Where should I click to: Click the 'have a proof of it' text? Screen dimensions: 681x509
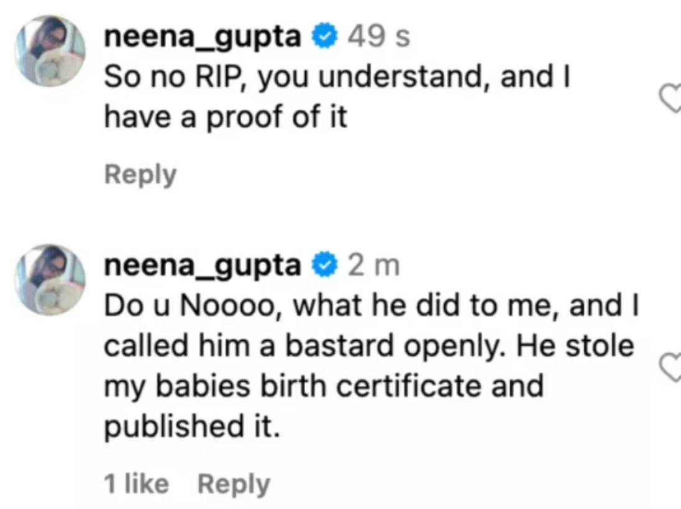(x=225, y=116)
